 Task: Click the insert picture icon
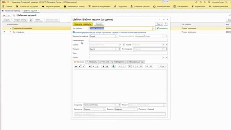coord(113,66)
